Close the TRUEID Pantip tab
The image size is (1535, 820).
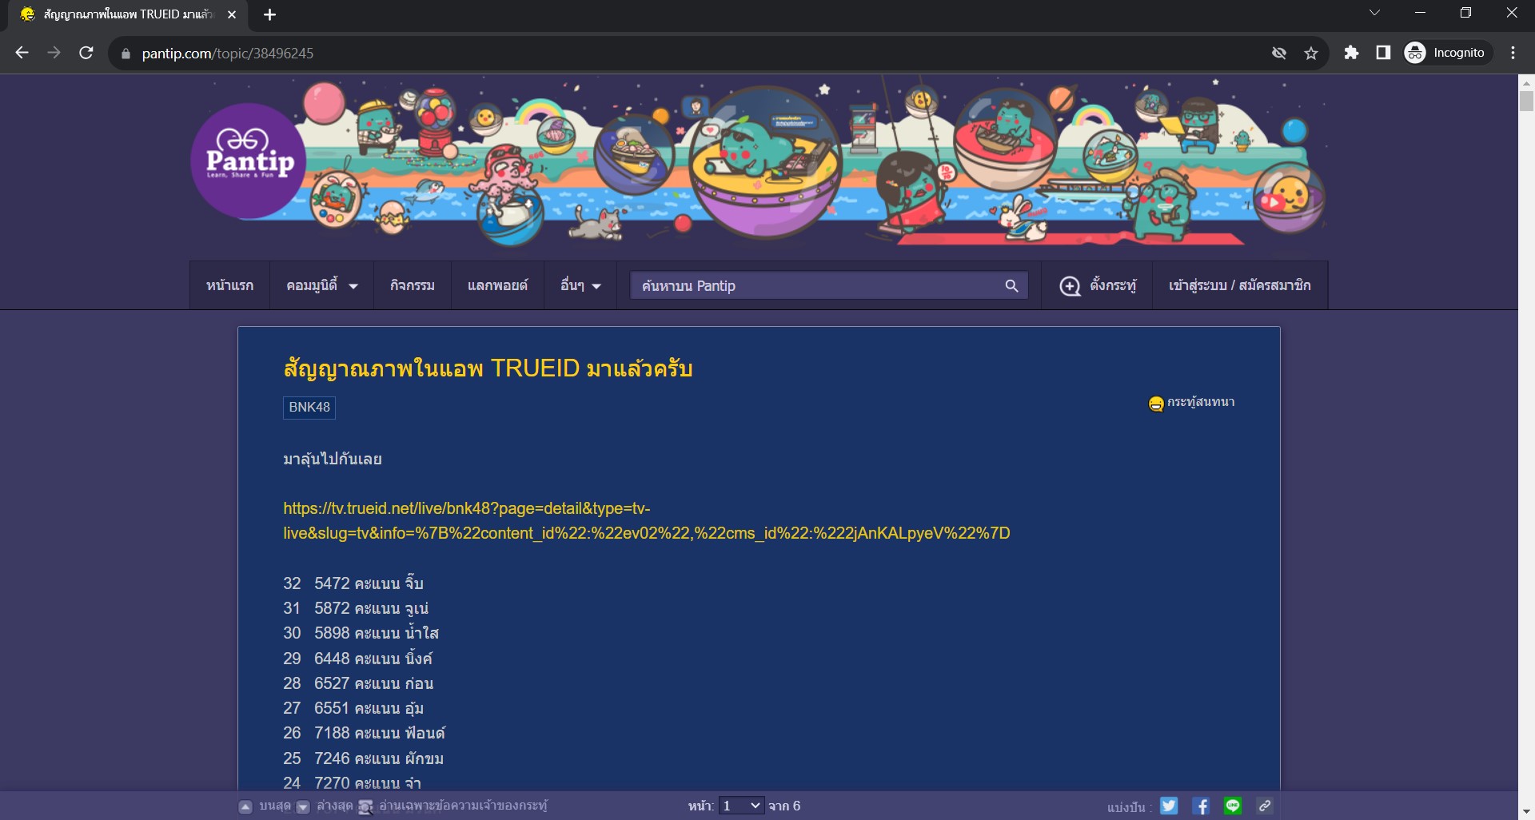[x=232, y=14]
